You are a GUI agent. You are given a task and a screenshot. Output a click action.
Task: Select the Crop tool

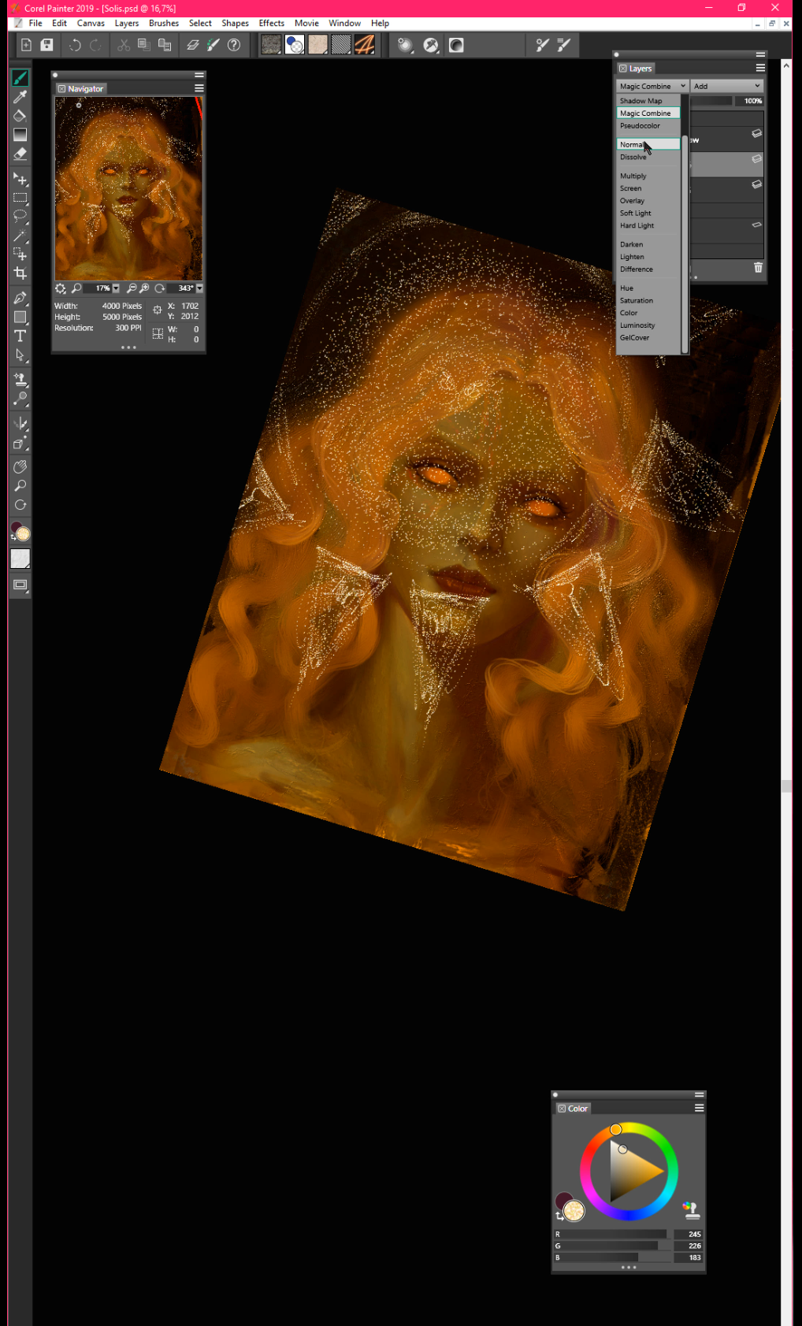[20, 273]
